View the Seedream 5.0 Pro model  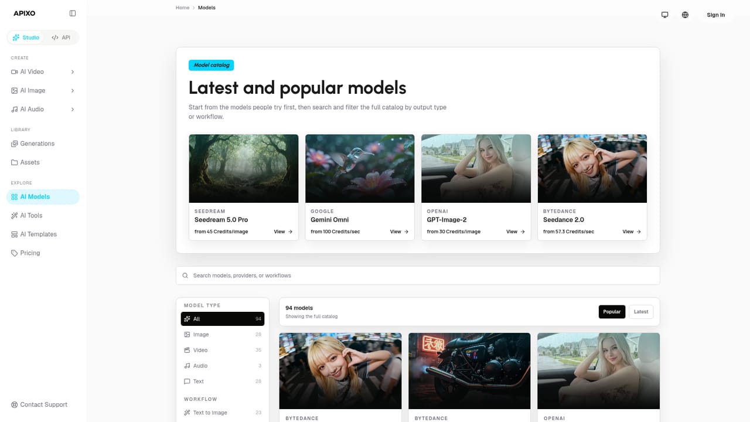[x=283, y=232]
